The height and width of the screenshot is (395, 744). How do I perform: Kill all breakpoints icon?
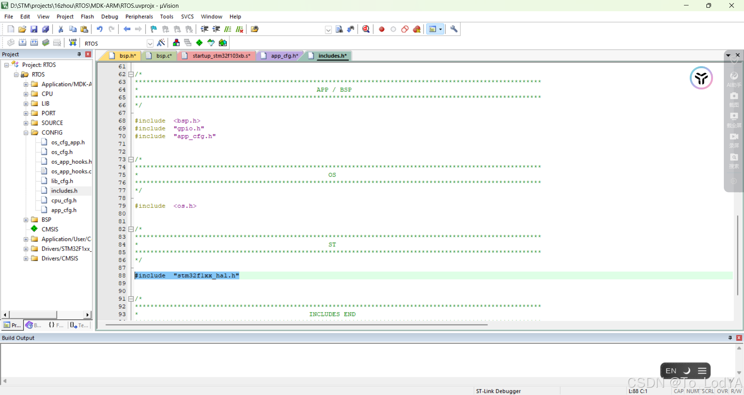coord(417,29)
